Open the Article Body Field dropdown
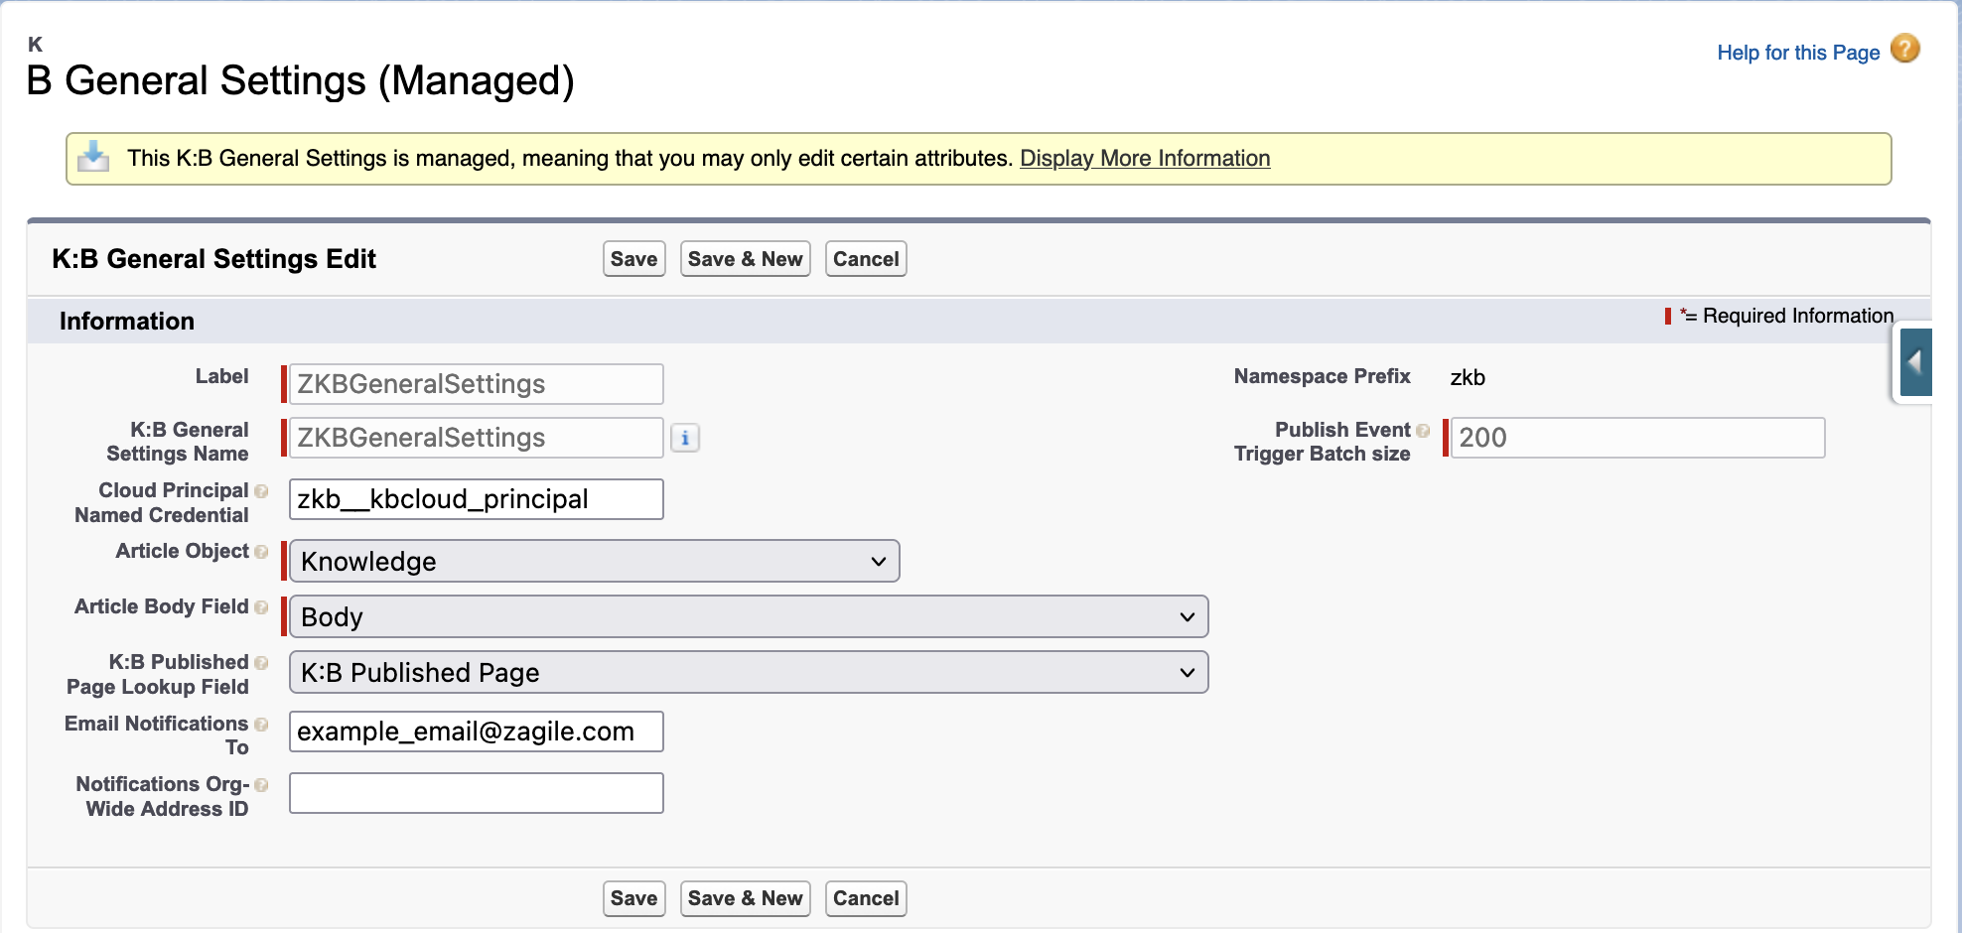1962x933 pixels. [x=748, y=617]
